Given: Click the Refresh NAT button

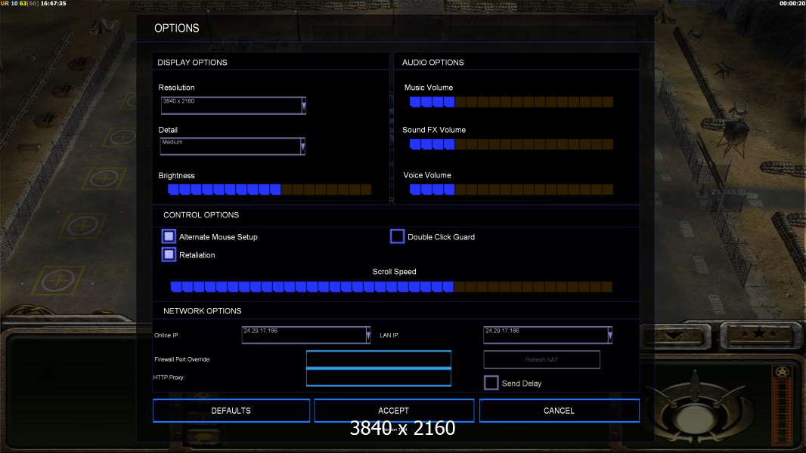Looking at the screenshot, I should pyautogui.click(x=541, y=359).
